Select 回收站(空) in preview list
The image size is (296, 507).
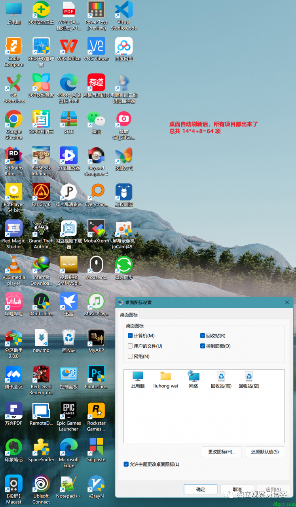[249, 380]
